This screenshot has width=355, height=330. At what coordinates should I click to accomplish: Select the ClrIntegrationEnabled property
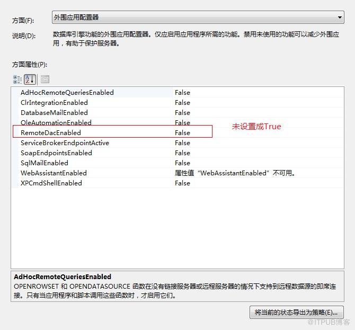(x=54, y=103)
